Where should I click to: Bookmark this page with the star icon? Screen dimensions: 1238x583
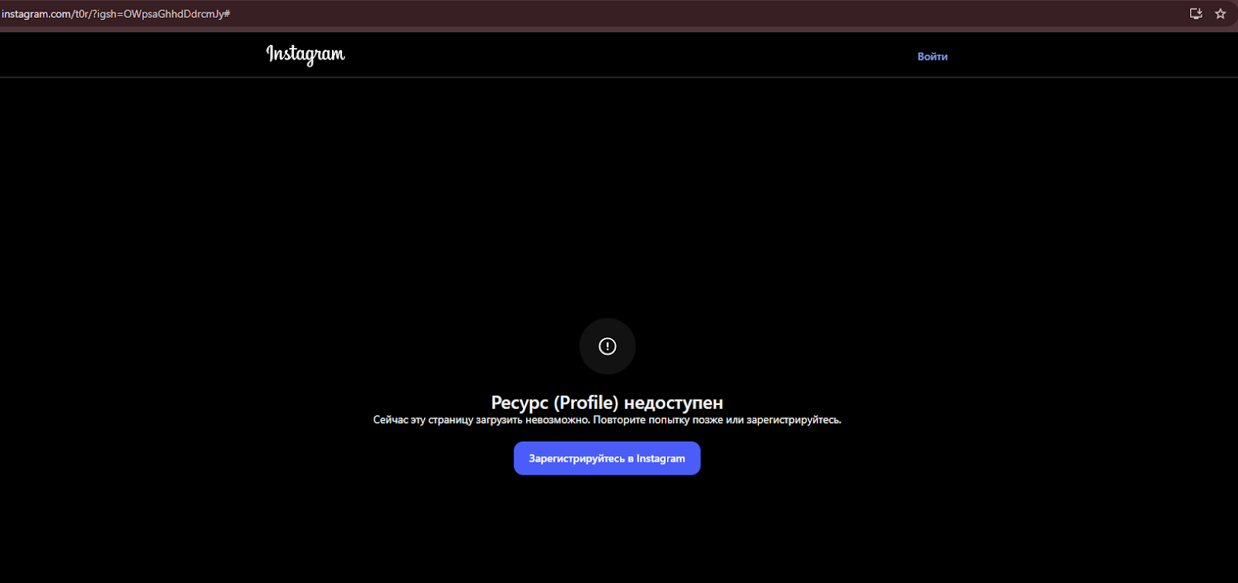1220,13
